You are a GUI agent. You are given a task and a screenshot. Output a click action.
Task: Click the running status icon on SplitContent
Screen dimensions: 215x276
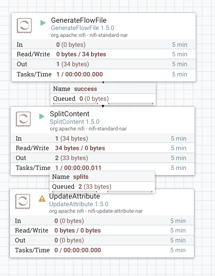coord(42,116)
